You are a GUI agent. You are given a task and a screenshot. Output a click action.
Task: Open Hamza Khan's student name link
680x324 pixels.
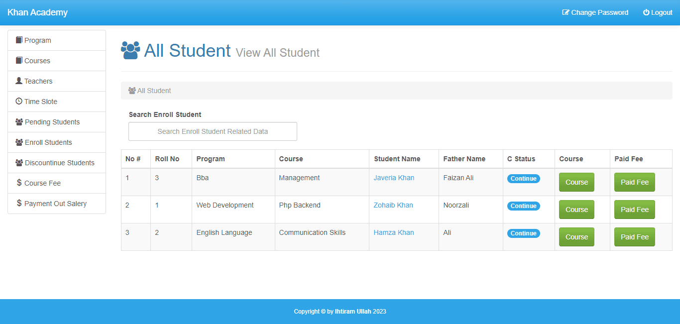click(x=394, y=232)
